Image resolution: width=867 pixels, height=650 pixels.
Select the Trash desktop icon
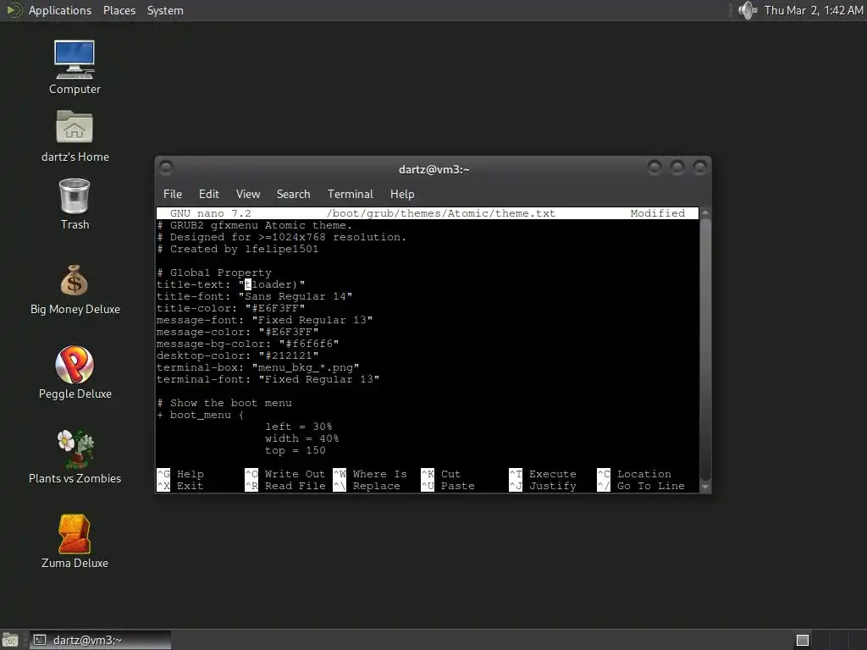click(x=75, y=204)
